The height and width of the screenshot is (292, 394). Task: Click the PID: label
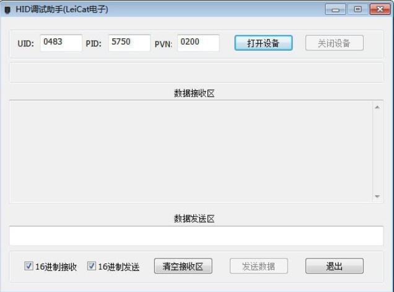point(94,44)
